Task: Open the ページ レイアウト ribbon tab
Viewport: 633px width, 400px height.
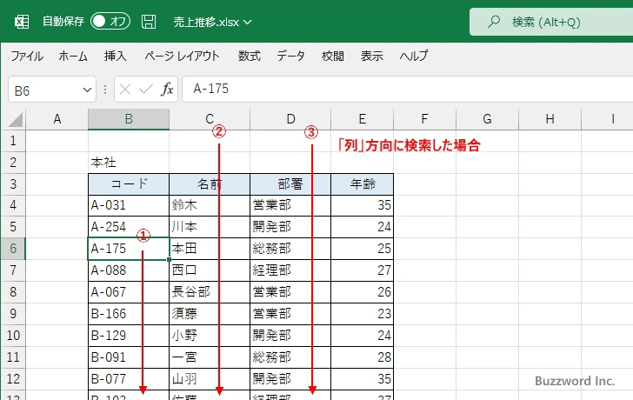Action: 182,56
